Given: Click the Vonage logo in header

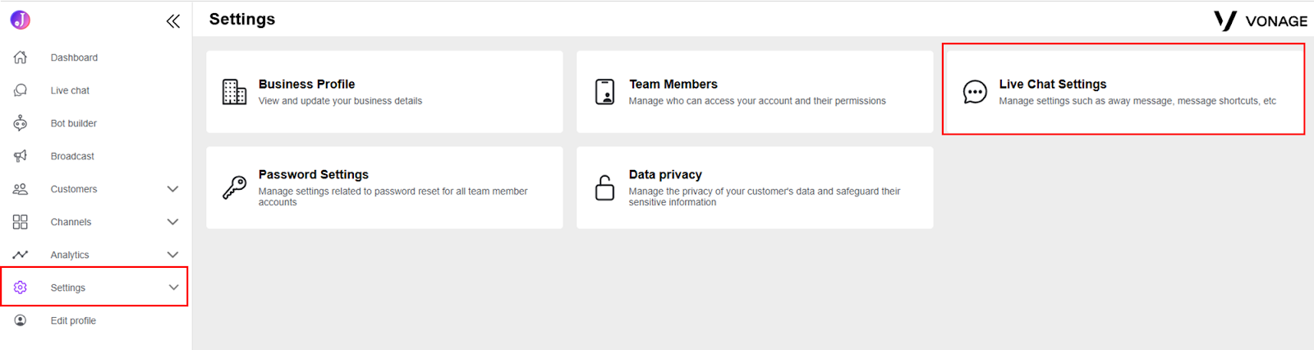Looking at the screenshot, I should (x=1261, y=21).
